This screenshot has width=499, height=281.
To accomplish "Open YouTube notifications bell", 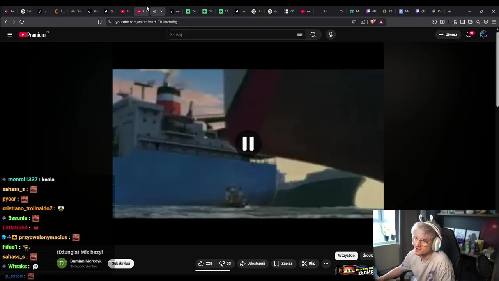I will [469, 34].
